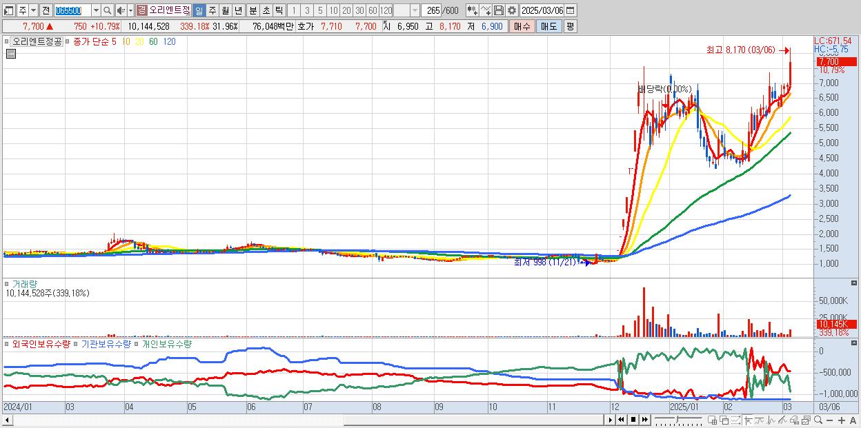Click the 매도 sell button
Viewport: 861px width, 428px height.
click(548, 26)
